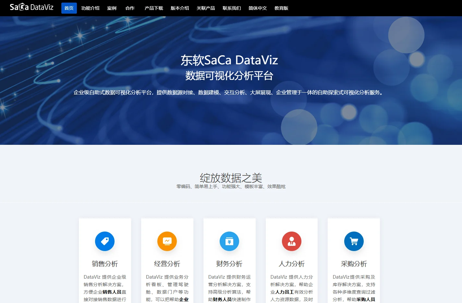Open the 财务分析 card title
This screenshot has height=303, width=462.
pos(229,264)
